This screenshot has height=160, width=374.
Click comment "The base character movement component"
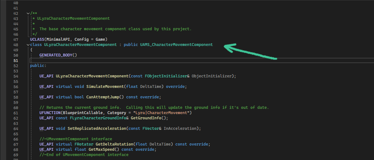[83, 29]
